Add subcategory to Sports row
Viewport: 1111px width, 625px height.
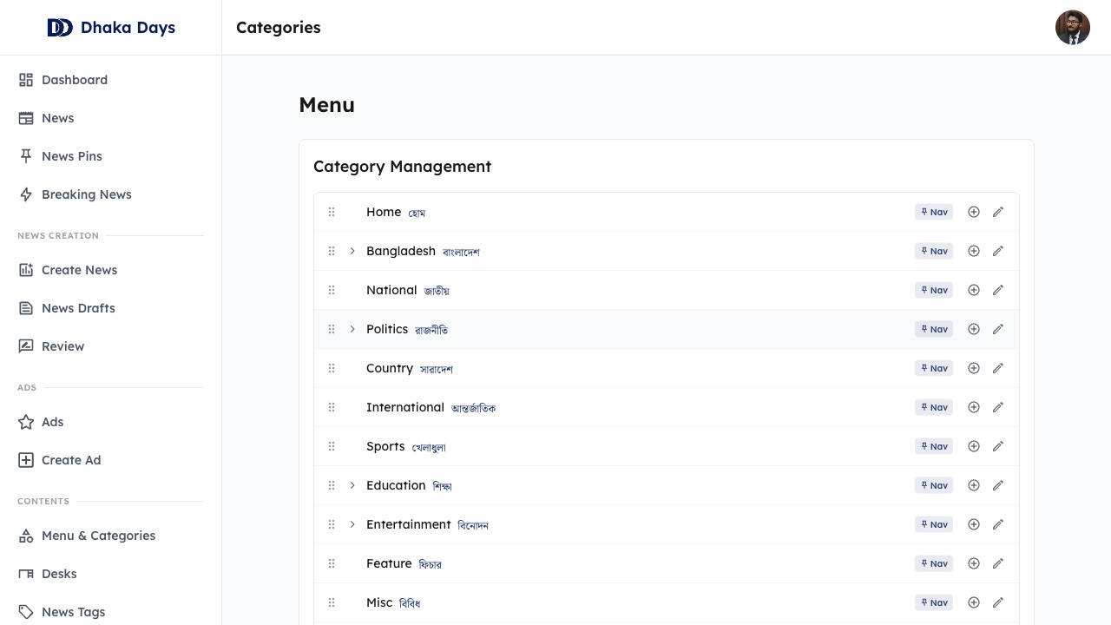974,446
